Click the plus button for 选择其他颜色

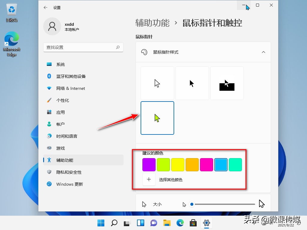click(x=149, y=179)
